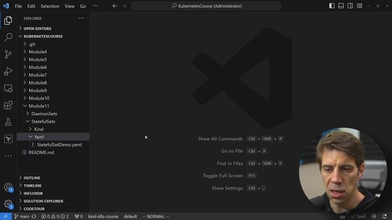The width and height of the screenshot is (392, 220).
Task: Collapse the Yaml folder
Action: click(x=53, y=137)
